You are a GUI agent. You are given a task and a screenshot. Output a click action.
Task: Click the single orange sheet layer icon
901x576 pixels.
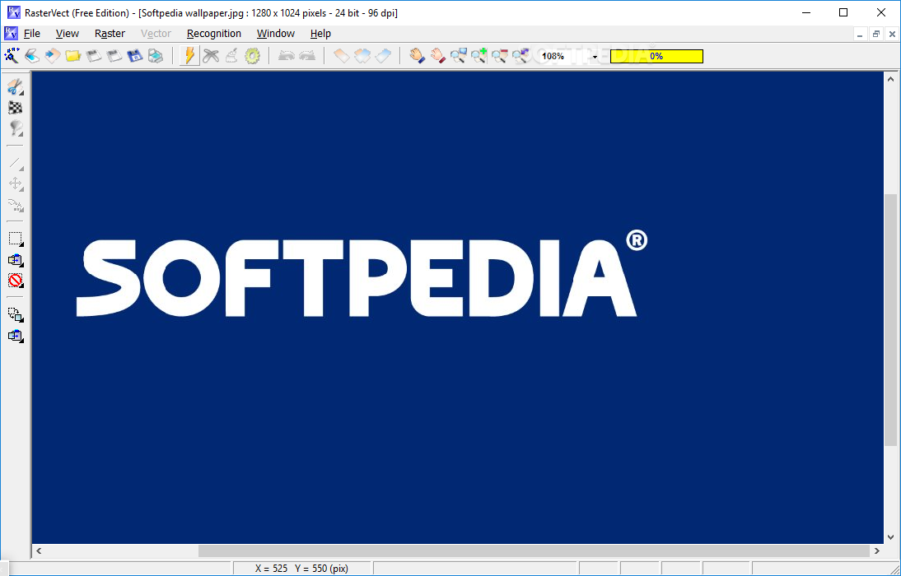coord(341,56)
